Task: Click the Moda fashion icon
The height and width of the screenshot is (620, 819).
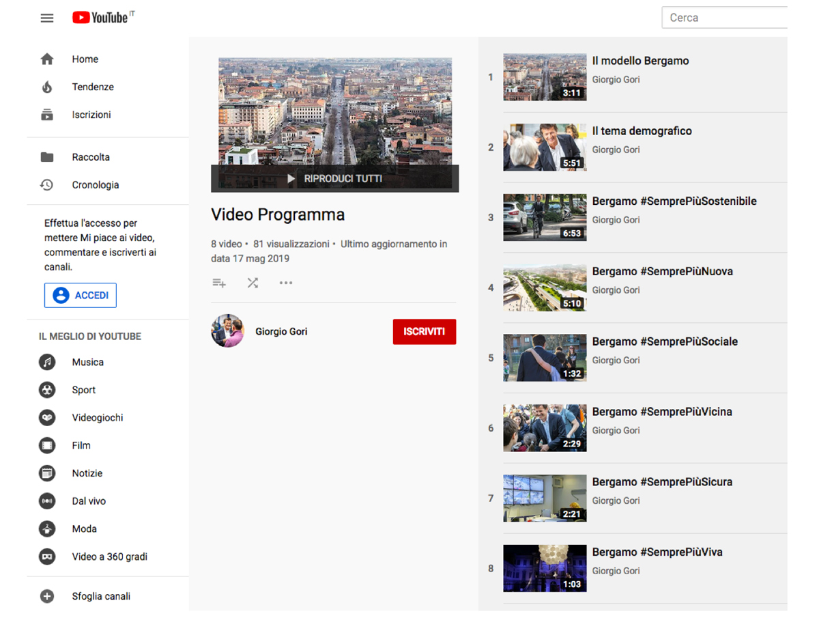Action: (x=47, y=529)
